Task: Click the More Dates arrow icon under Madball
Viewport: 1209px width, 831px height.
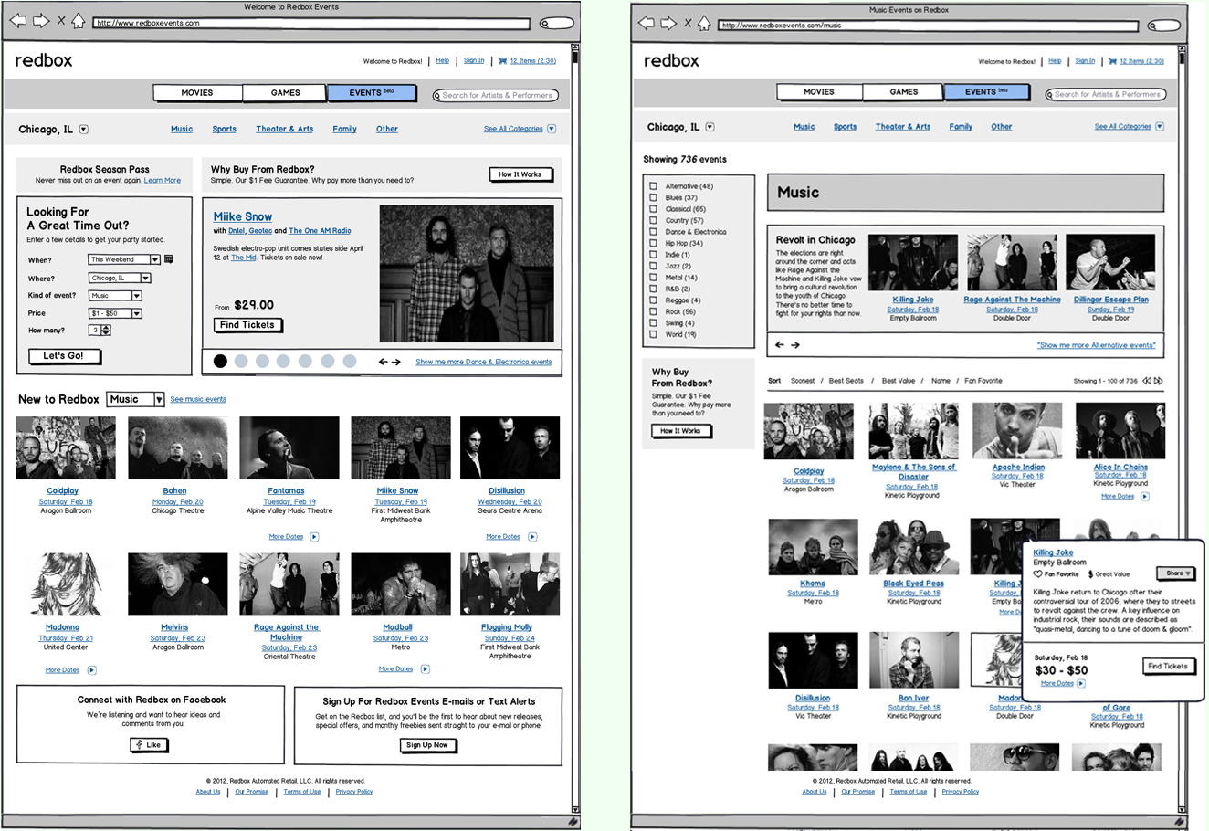Action: coord(426,669)
